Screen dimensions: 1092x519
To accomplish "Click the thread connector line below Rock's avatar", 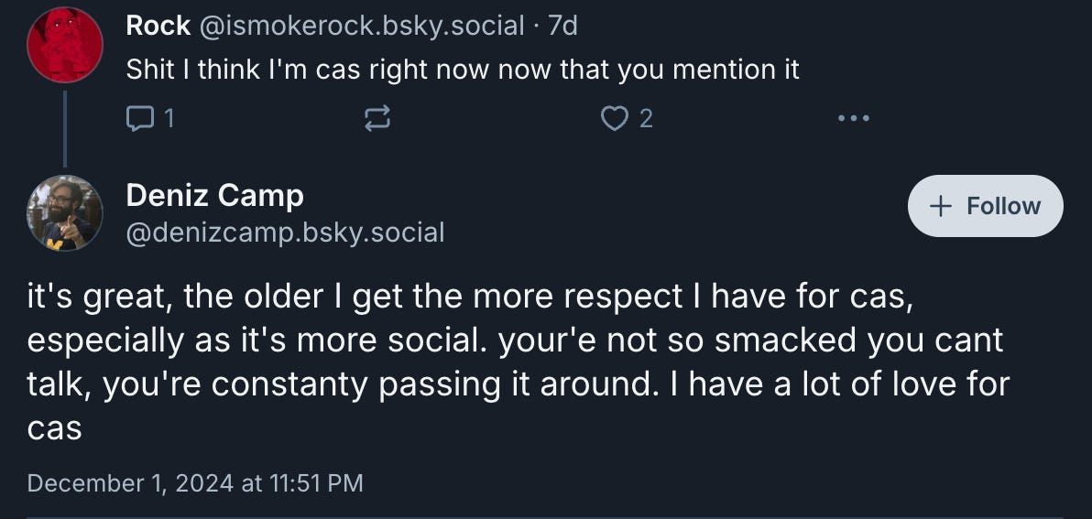I will click(x=64, y=126).
